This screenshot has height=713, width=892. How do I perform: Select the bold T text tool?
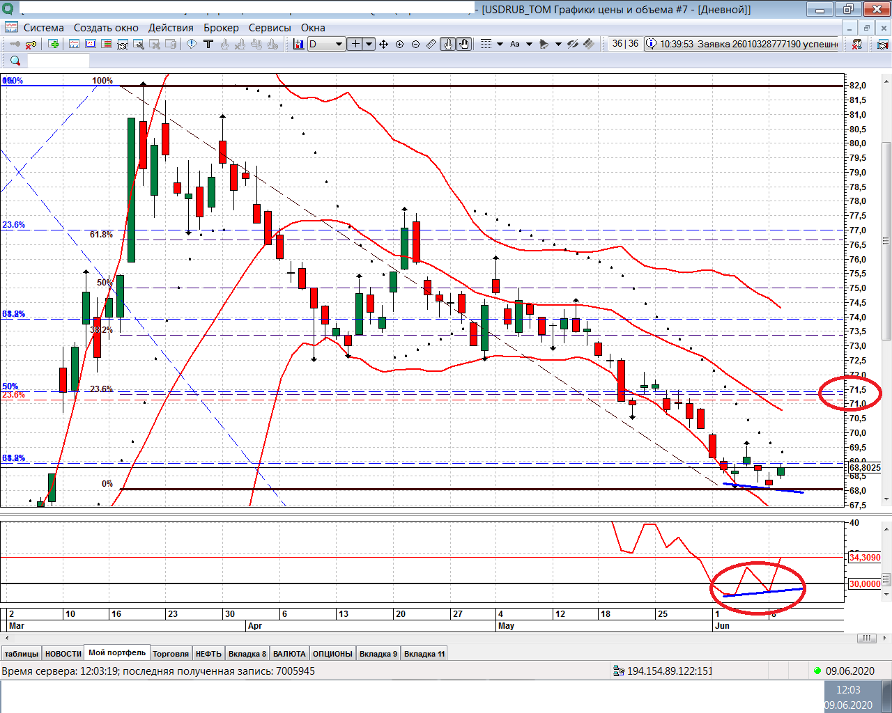pos(208,44)
